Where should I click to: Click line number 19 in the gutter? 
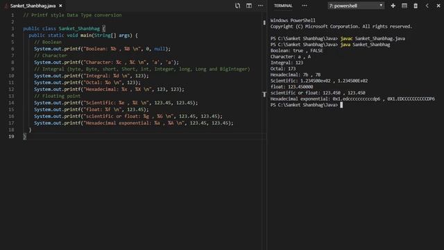coord(11,136)
